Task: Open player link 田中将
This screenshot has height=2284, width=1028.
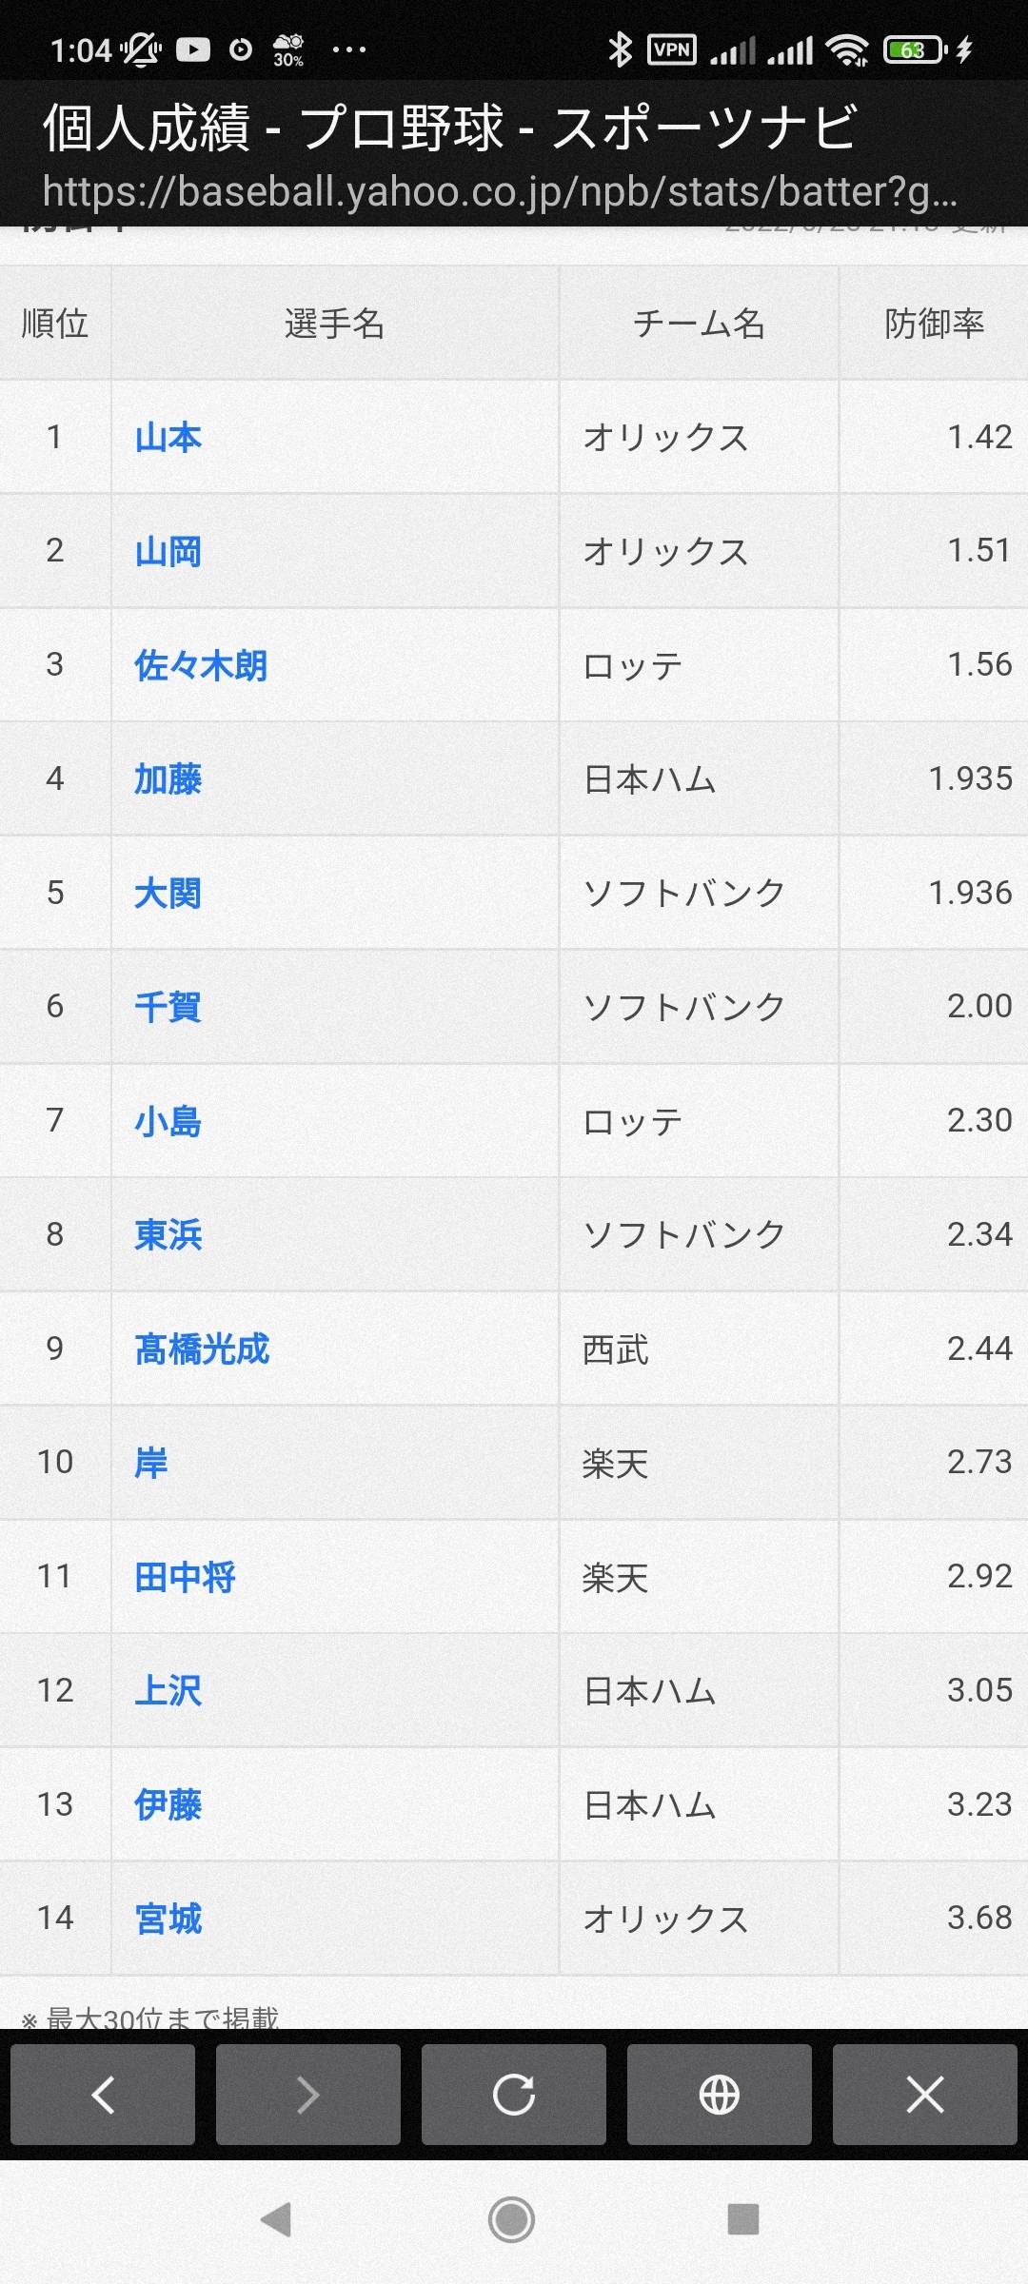Action: tap(186, 1577)
